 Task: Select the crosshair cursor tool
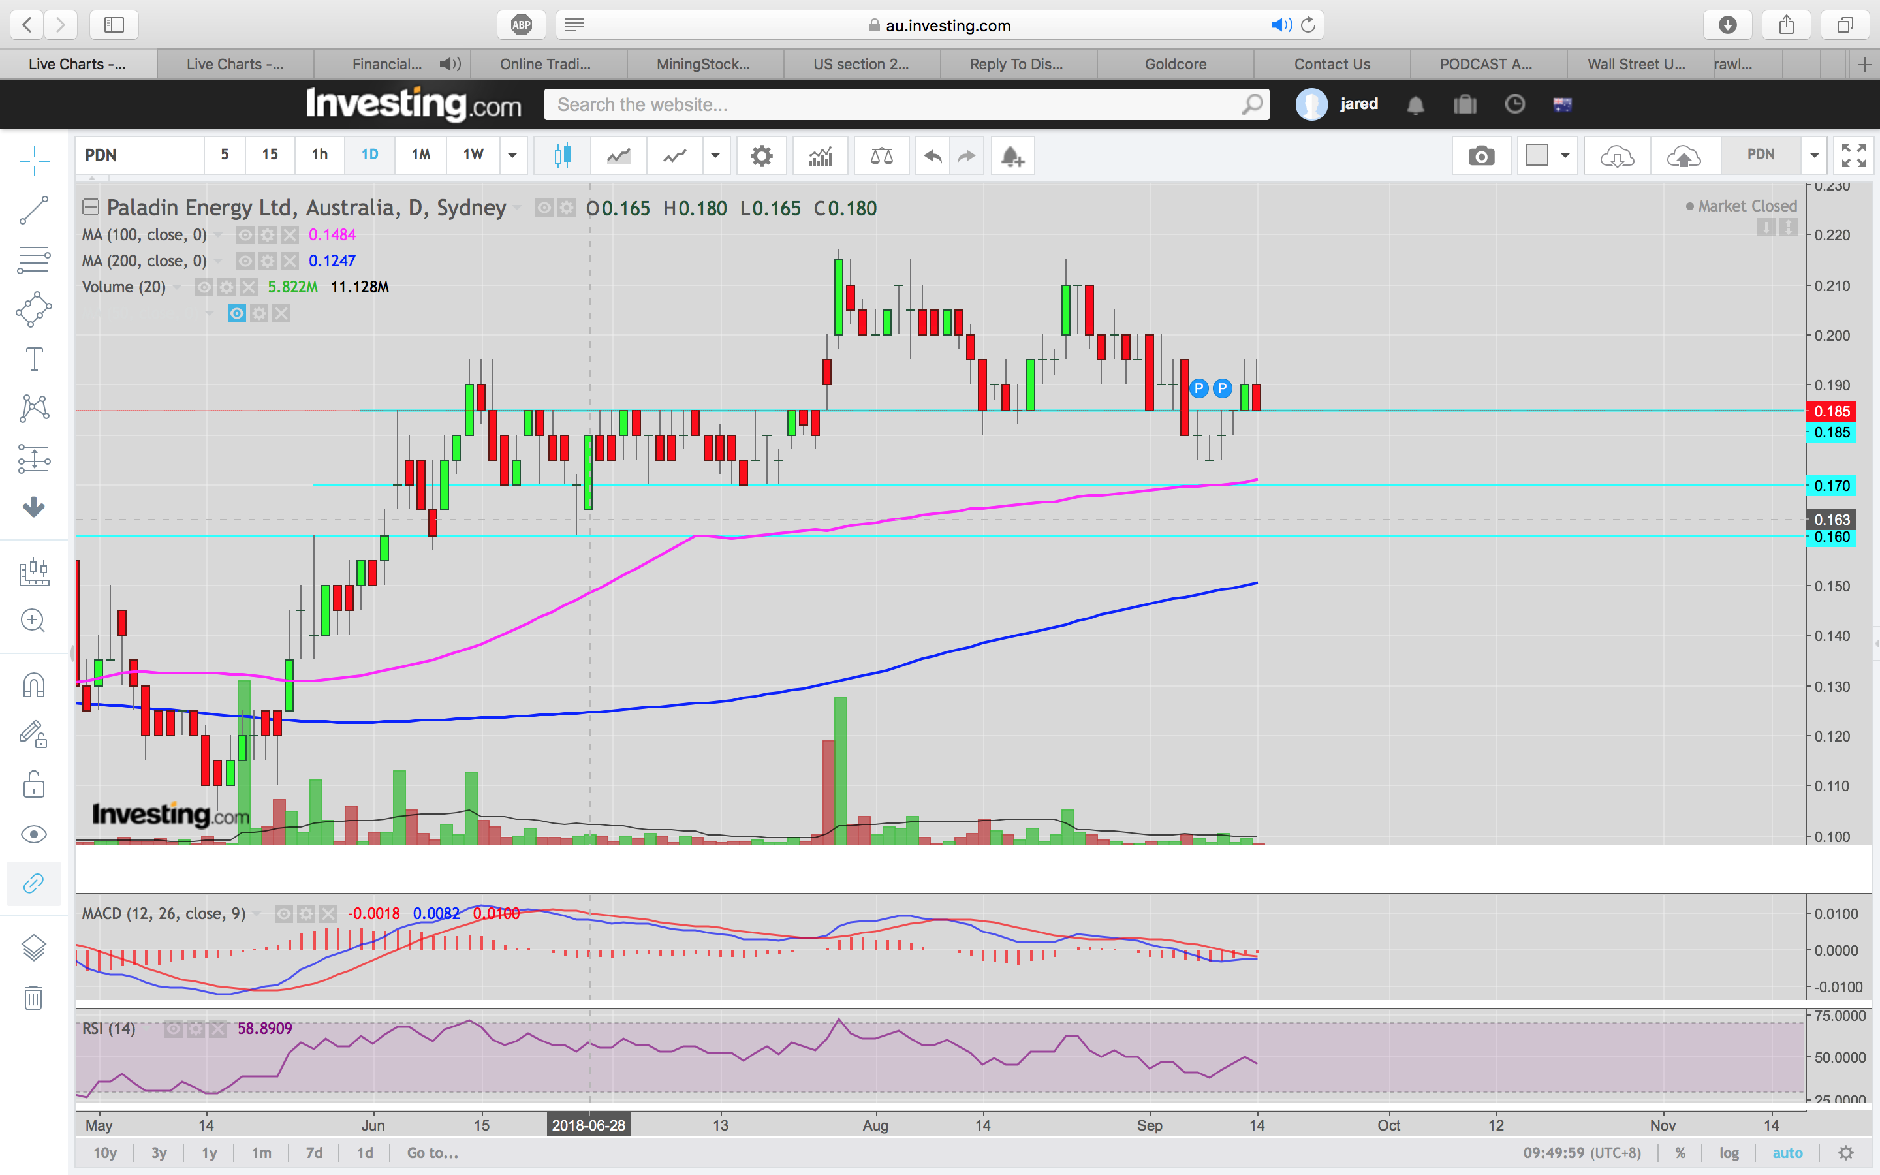coord(34,161)
